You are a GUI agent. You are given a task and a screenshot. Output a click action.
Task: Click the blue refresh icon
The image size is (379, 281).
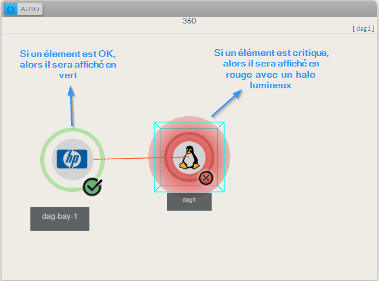tap(11, 9)
